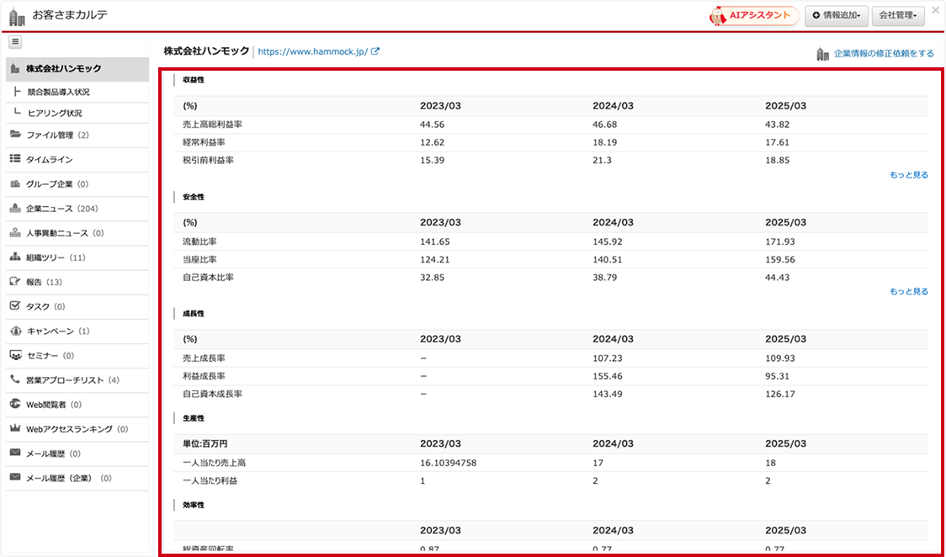946x557 pixels.
Task: Show more rows under 収益性 with もっと見る
Action: click(908, 175)
